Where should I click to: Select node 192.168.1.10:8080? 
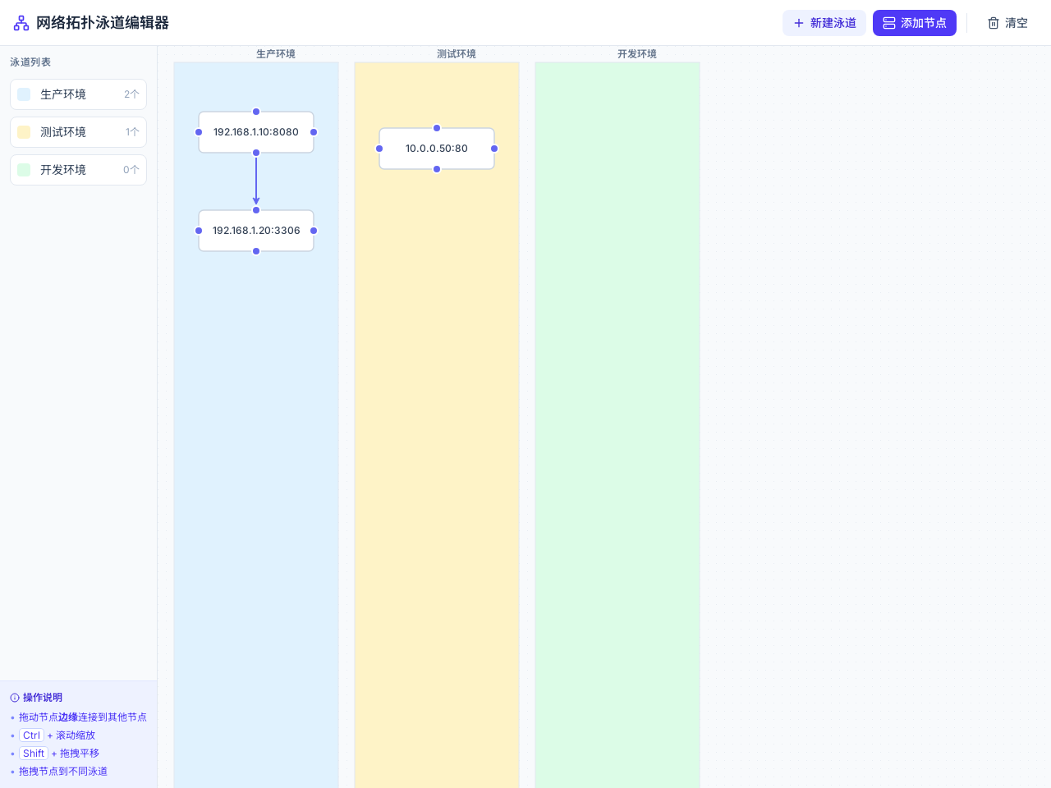tap(256, 132)
